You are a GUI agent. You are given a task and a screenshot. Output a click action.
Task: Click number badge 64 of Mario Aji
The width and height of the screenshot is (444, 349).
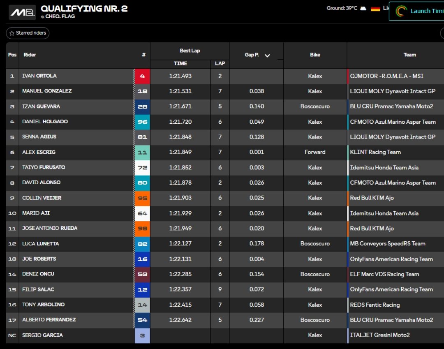pyautogui.click(x=142, y=213)
